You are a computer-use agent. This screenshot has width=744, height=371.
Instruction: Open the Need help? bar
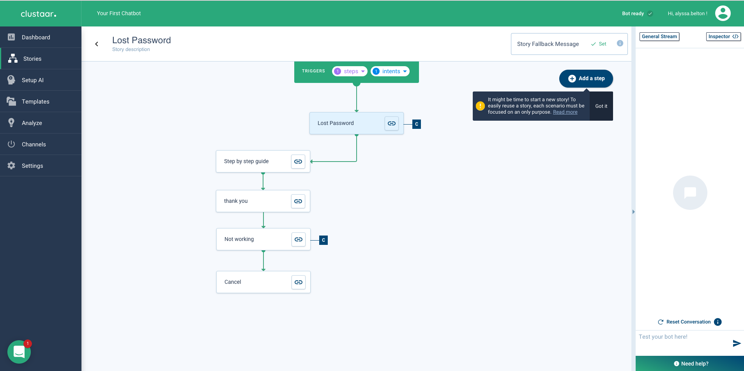[x=690, y=364]
